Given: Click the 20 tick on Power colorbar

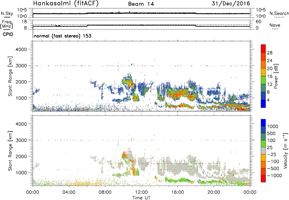Looking at the screenshot, I should (269, 69).
